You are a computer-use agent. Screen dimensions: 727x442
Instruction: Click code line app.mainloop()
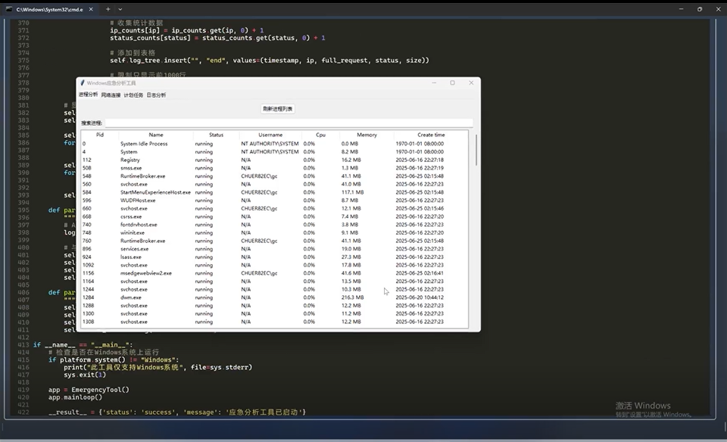pyautogui.click(x=75, y=397)
